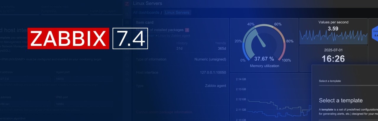Image resolution: width=378 pixels, height=121 pixels.
Task: Open the All dashboards breadcrumb link
Action: 146,13
